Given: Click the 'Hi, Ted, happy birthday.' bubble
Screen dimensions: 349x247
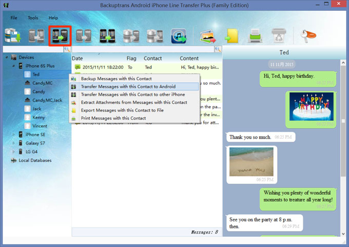Looking at the screenshot, I should [298, 79].
